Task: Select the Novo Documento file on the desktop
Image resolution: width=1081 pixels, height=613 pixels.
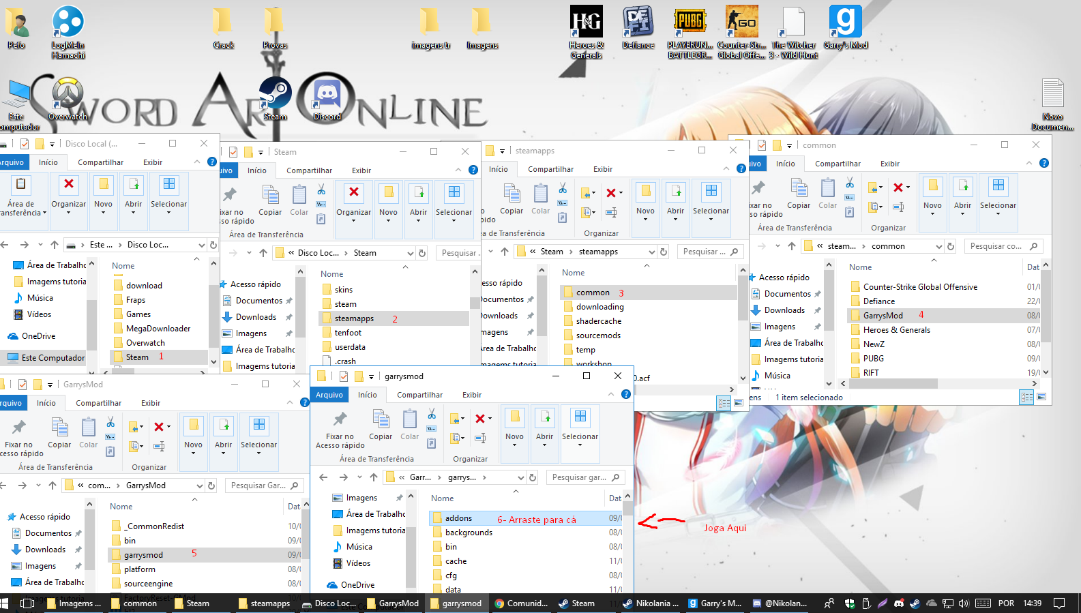Action: pos(1052,104)
